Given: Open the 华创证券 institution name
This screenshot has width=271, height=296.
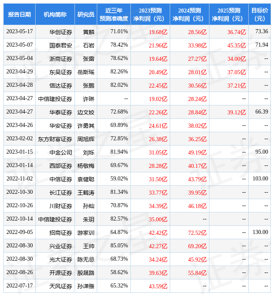Looking at the screenshot, I should click(61, 32).
